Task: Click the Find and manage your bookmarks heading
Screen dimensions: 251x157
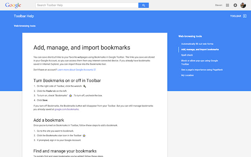Action: [x=65, y=151]
